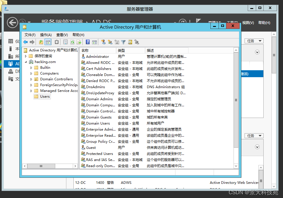Expand the ForeignSecurityPrincipals arrow
The width and height of the screenshot is (283, 198).
coord(31,85)
